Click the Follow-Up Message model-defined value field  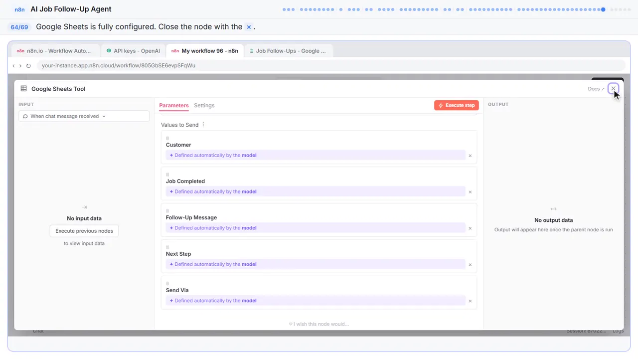click(x=316, y=228)
